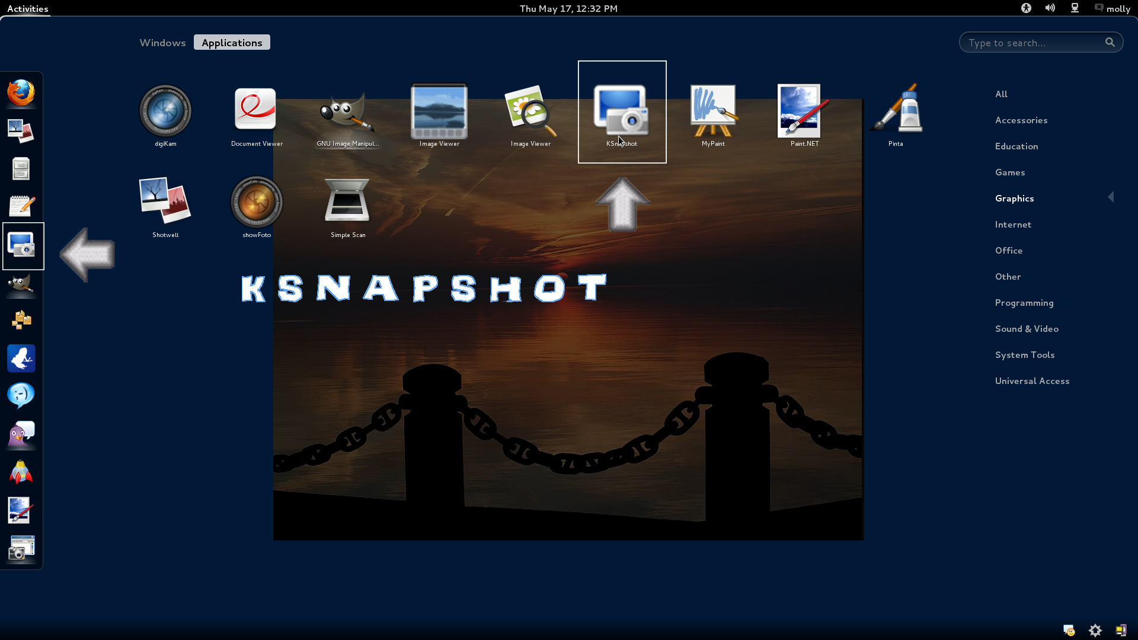Open the showFoto application
The width and height of the screenshot is (1138, 640).
(257, 202)
